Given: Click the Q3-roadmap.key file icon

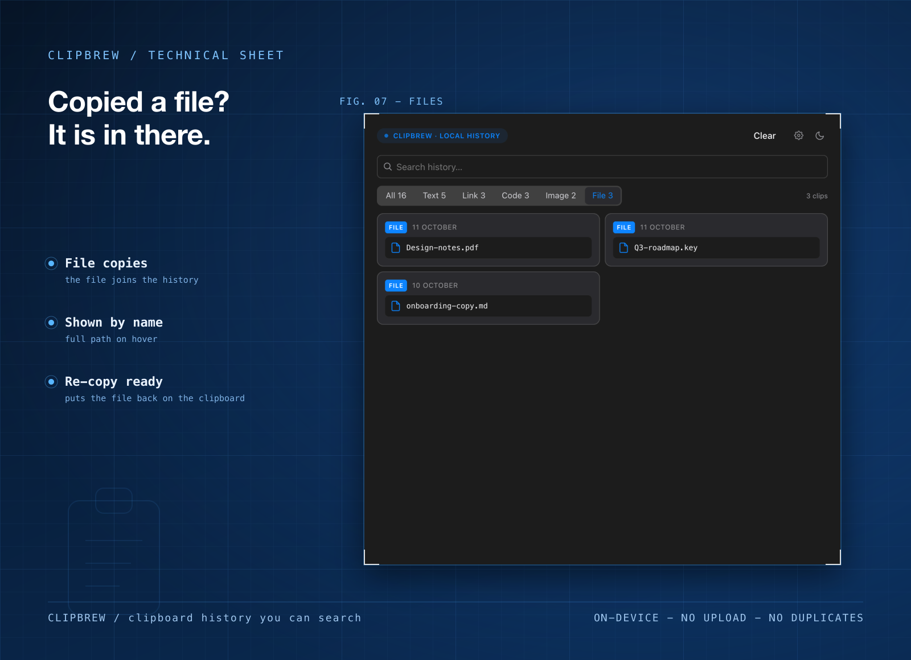Looking at the screenshot, I should pyautogui.click(x=623, y=248).
